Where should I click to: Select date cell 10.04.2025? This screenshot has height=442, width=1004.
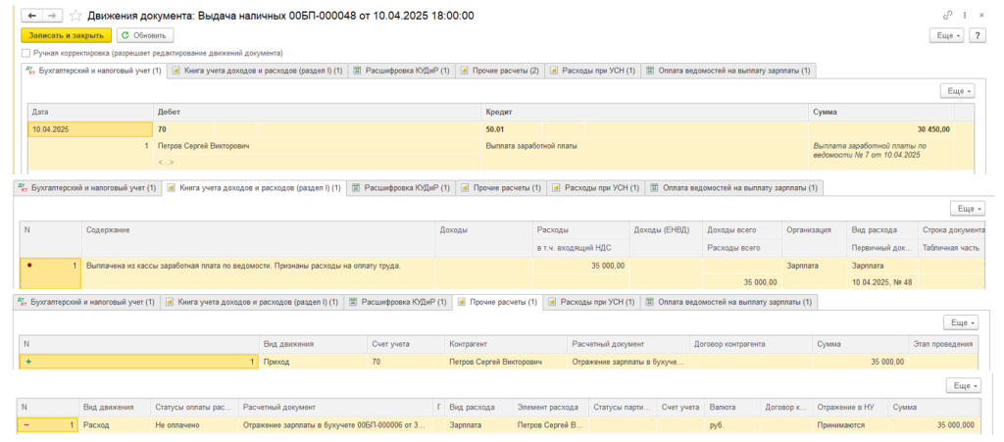[x=90, y=129]
